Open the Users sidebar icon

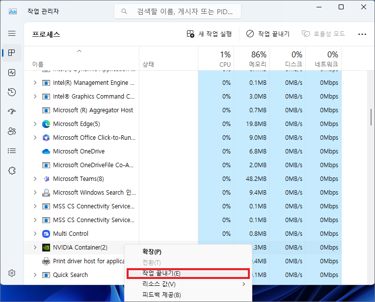[x=12, y=131]
